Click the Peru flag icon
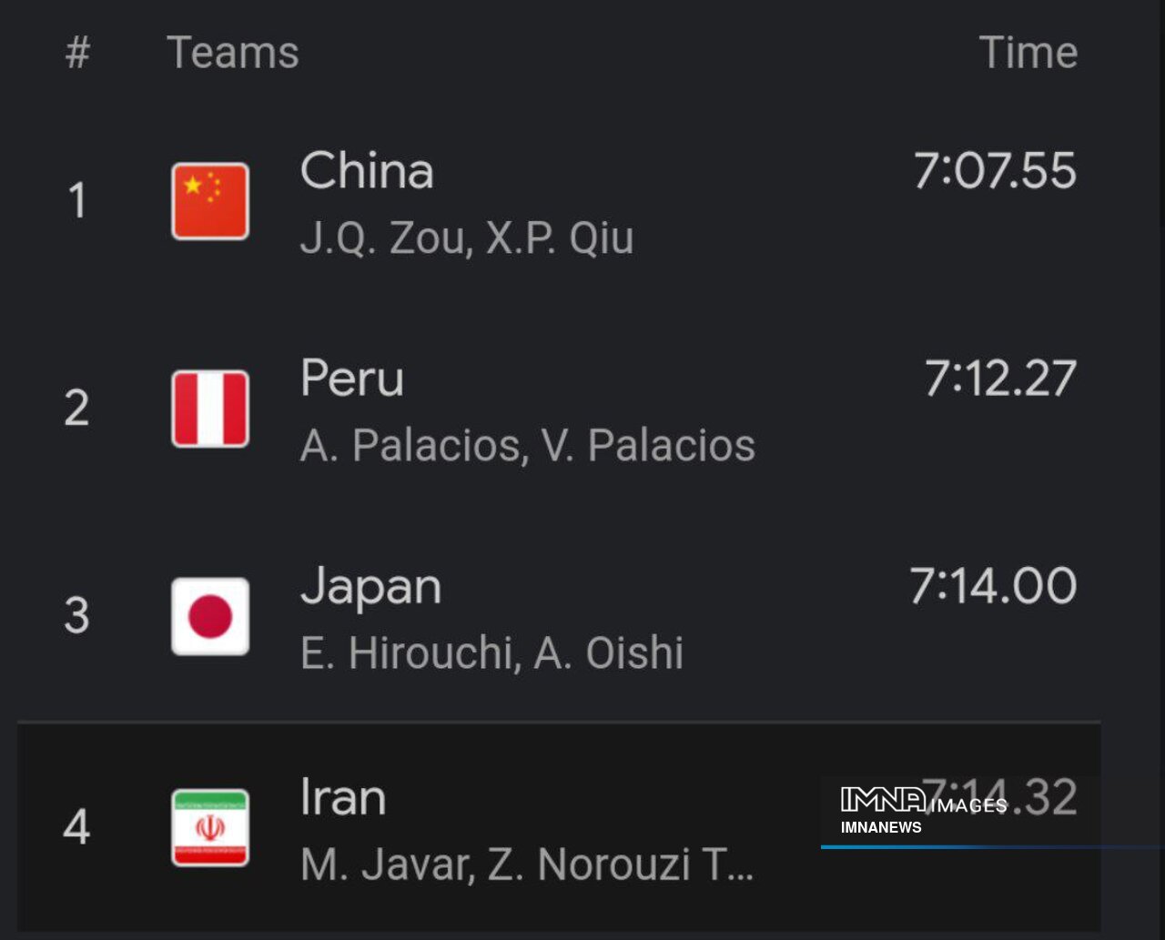The image size is (1165, 940). point(210,409)
